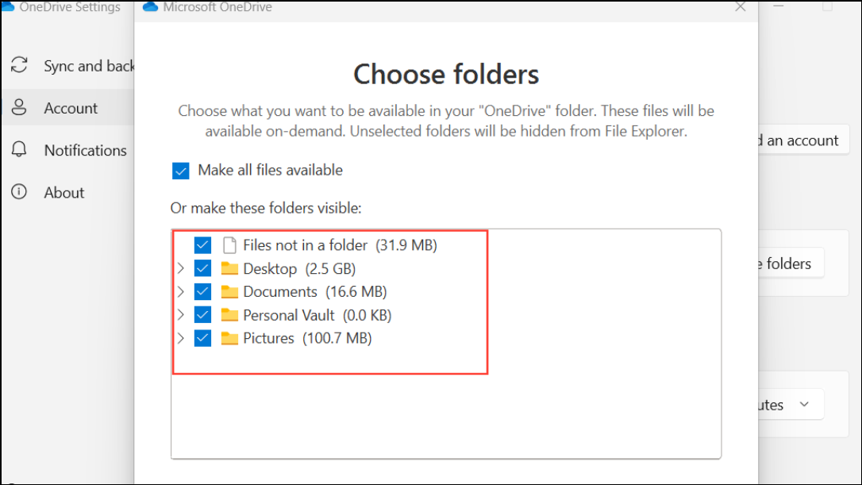Uncheck Make all files available
This screenshot has height=485, width=862.
pyautogui.click(x=181, y=170)
